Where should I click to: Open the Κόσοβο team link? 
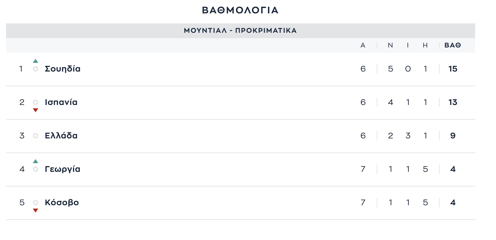pos(62,203)
